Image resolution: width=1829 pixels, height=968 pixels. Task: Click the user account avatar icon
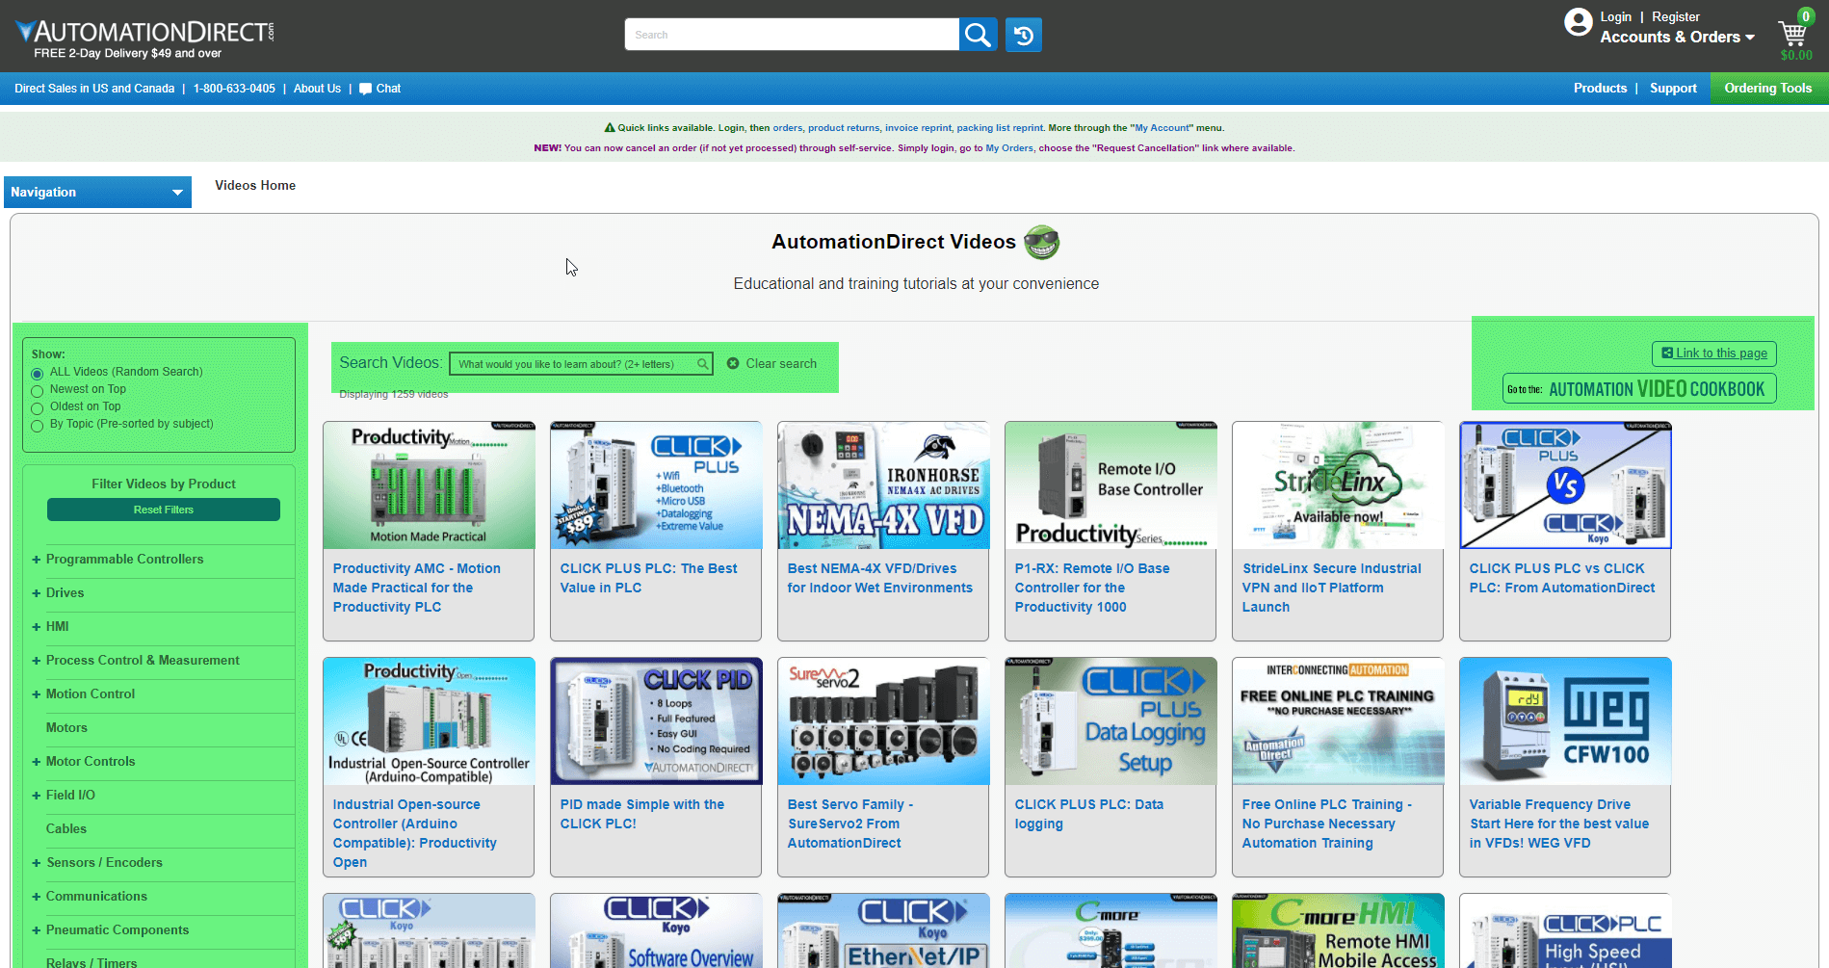tap(1578, 21)
